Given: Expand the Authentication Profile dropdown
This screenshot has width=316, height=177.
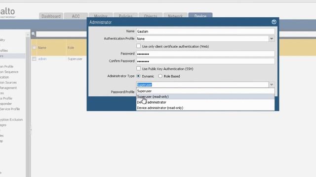Looking at the screenshot, I should tap(272, 38).
